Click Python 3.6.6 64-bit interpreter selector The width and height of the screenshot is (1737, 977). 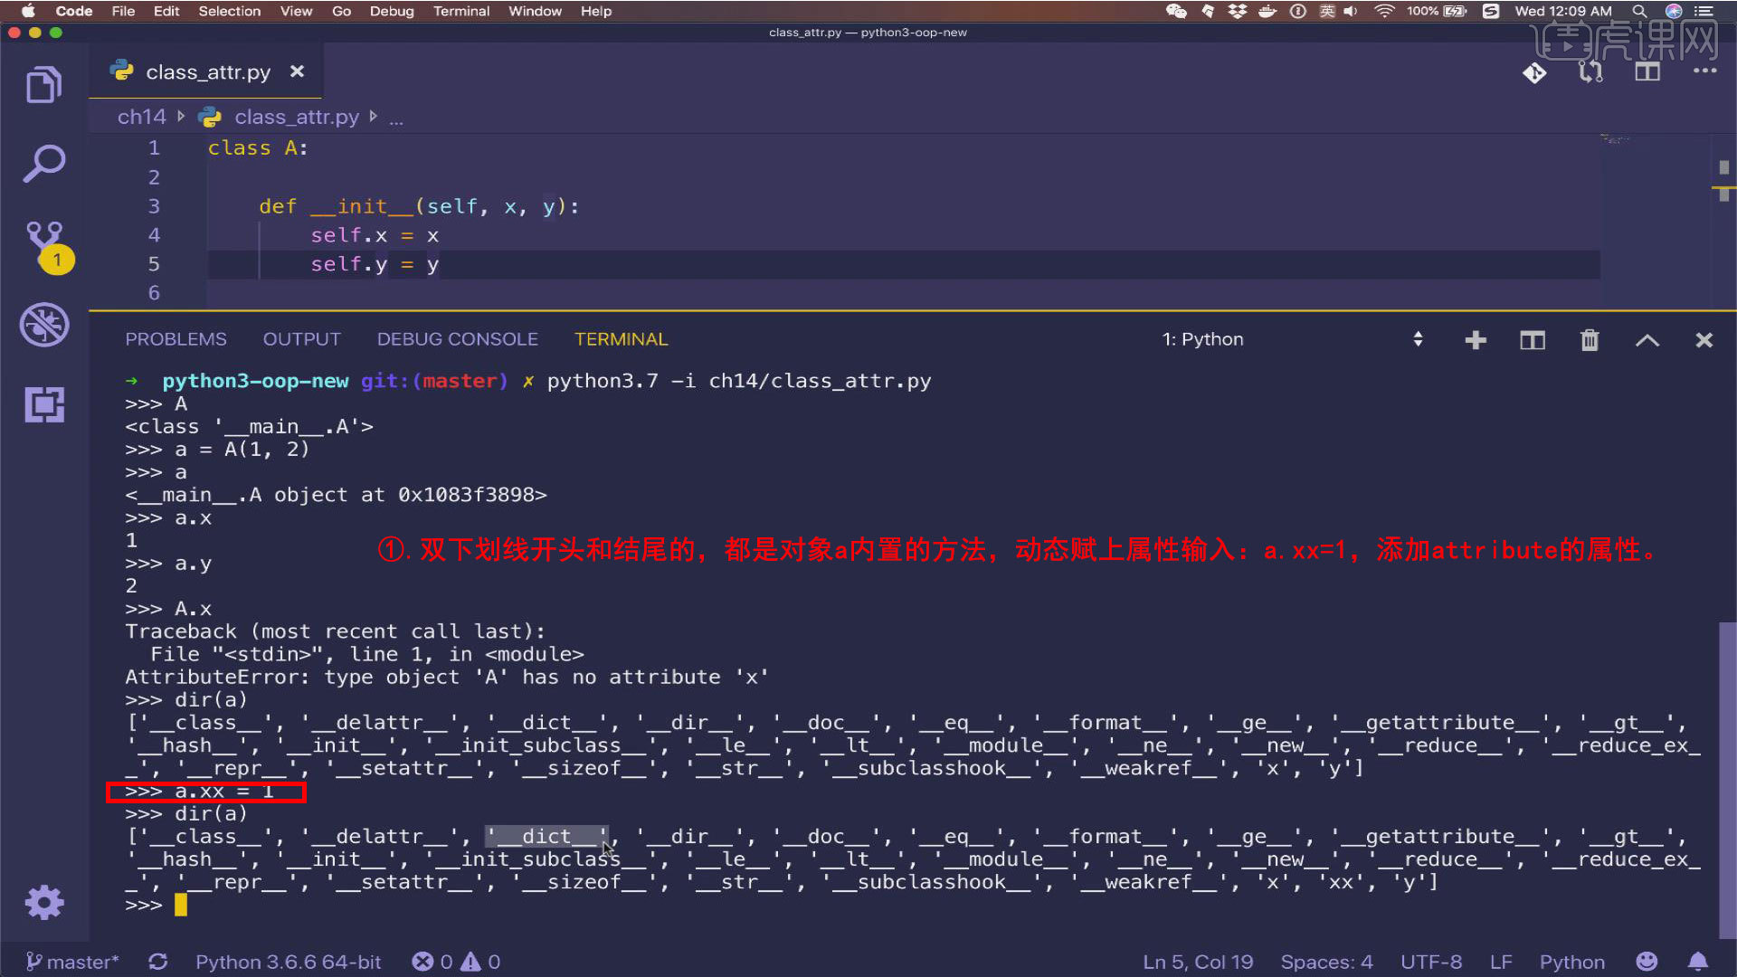(288, 962)
